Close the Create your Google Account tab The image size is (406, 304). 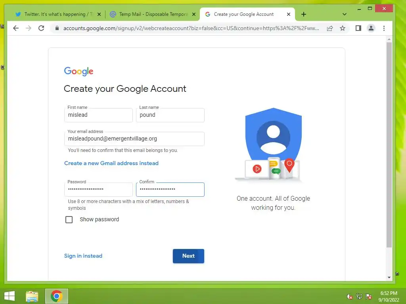click(x=289, y=14)
